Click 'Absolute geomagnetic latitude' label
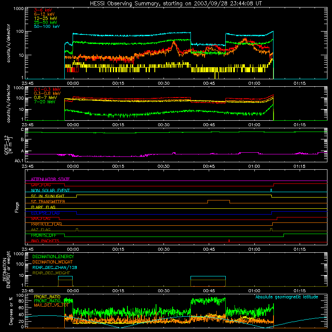Image resolution: width=332 pixels, height=332 pixels. 287,297
